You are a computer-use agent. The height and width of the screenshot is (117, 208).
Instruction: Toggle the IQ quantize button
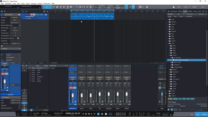pos(96,7)
